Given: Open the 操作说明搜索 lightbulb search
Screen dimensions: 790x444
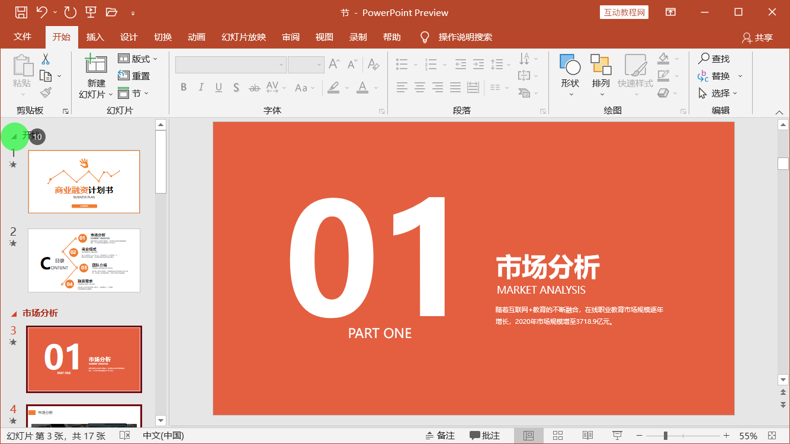Looking at the screenshot, I should 456,37.
